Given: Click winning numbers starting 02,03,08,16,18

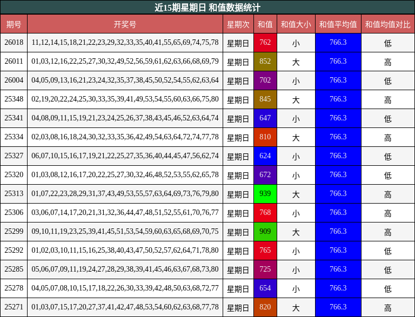Looking at the screenshot, I should click(x=125, y=137).
